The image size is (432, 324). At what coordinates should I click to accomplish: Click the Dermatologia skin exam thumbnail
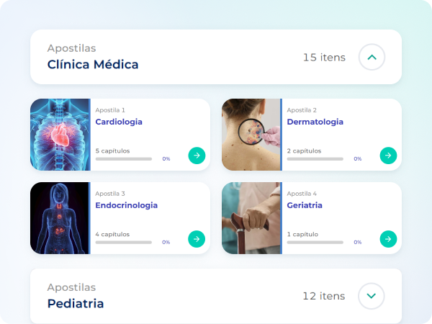point(251,135)
